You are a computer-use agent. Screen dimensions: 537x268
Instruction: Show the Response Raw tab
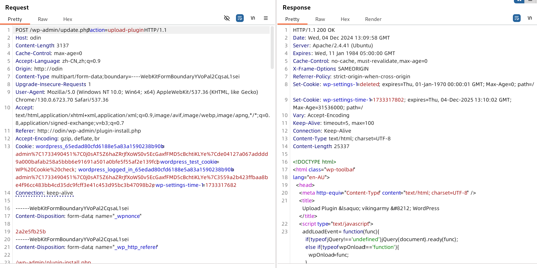point(320,19)
